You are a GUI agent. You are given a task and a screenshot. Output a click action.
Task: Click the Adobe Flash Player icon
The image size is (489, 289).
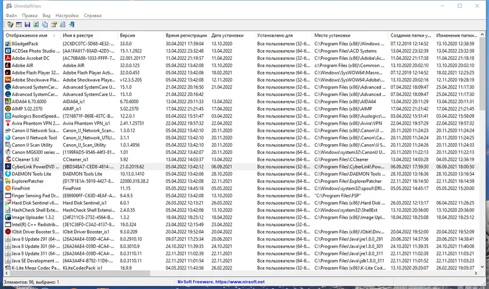tap(8, 73)
